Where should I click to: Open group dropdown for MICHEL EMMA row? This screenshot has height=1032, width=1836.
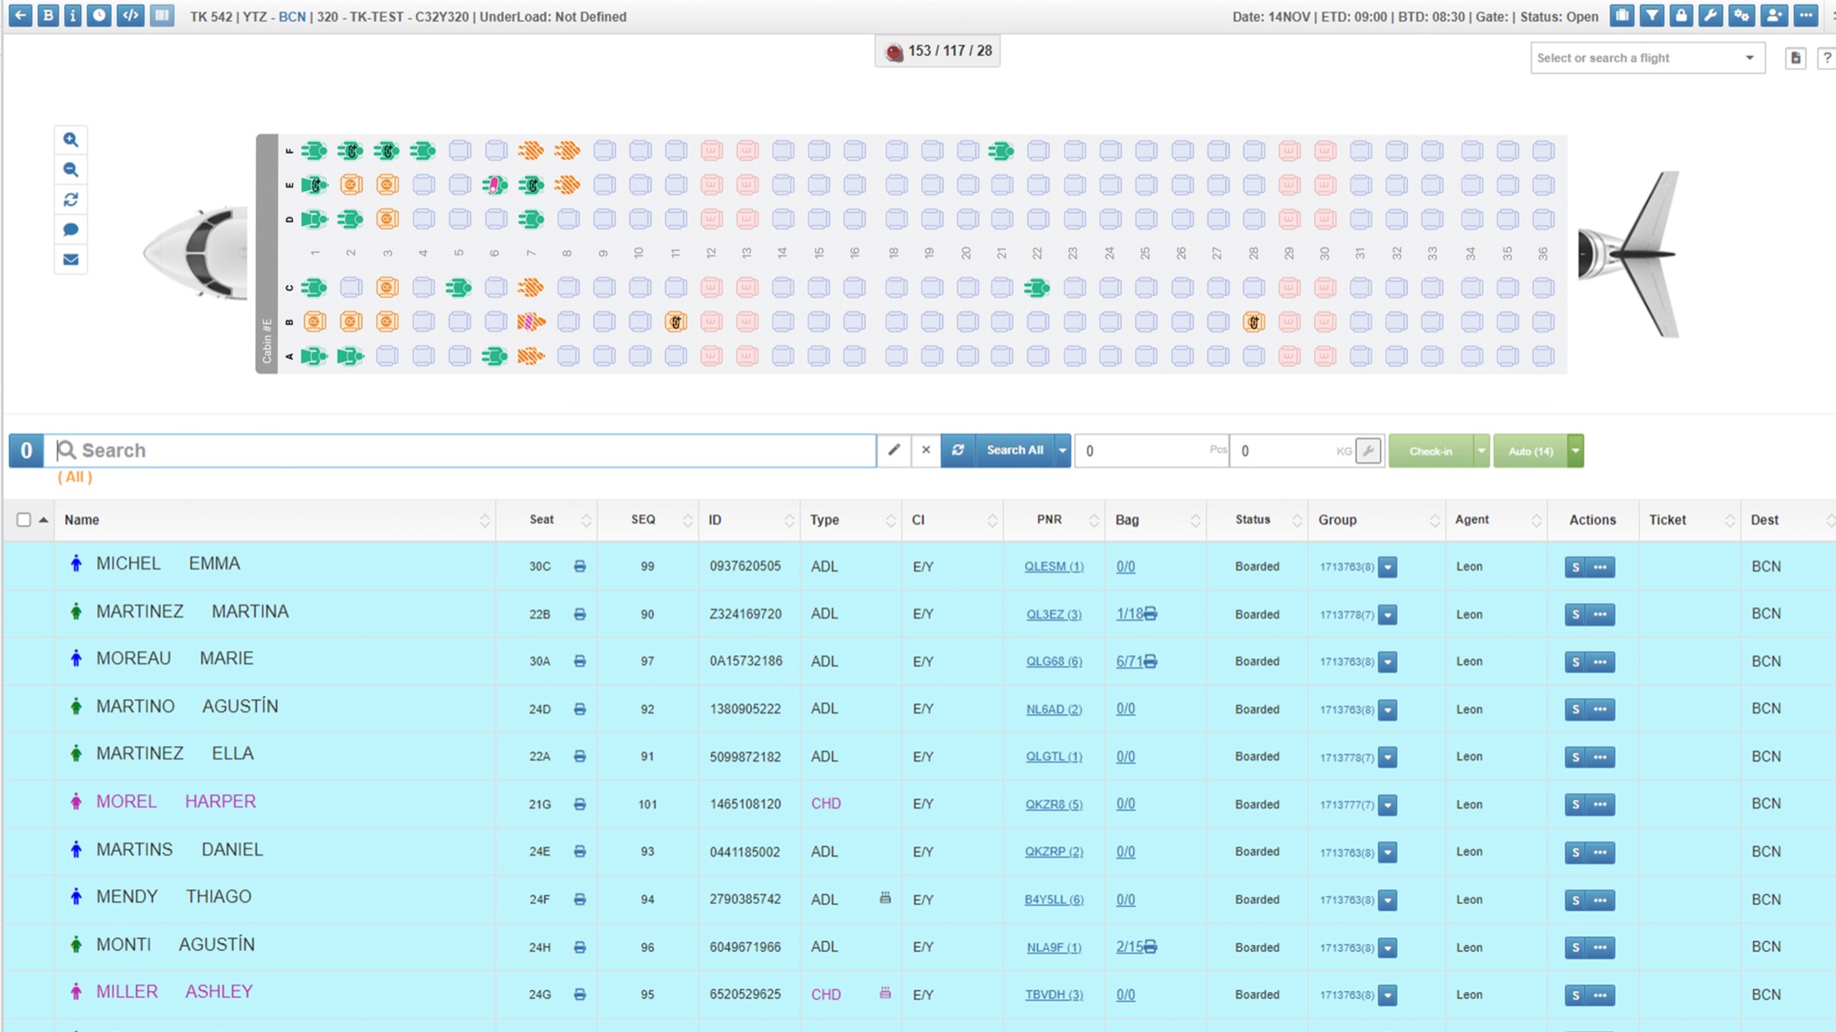click(1388, 567)
